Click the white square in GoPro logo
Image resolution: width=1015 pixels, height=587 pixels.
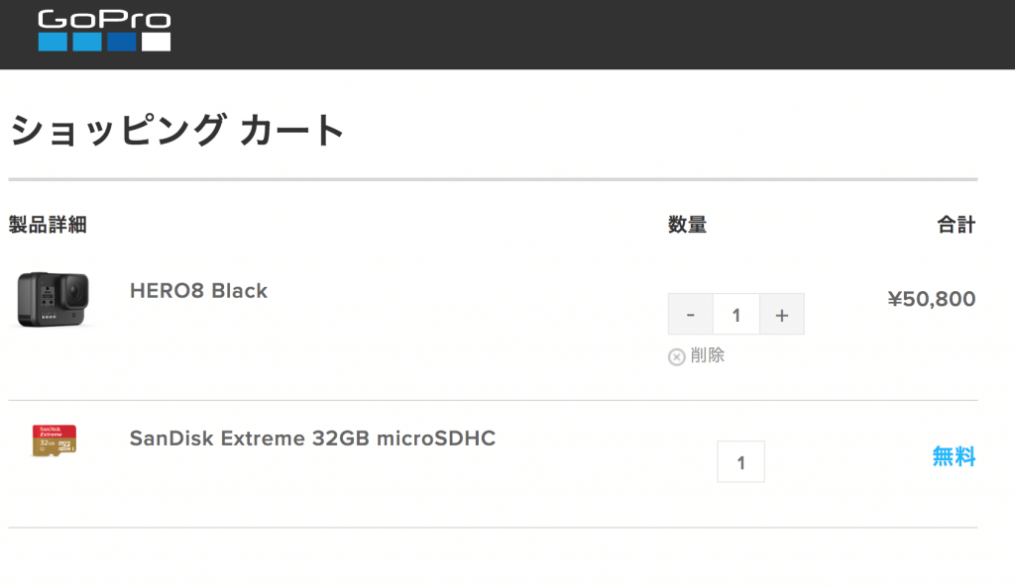(156, 42)
